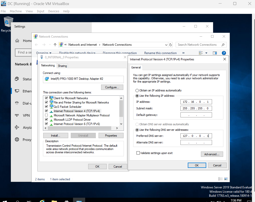The image size is (255, 202).
Task: Click the items list scroll-up arrow
Action: [121, 98]
